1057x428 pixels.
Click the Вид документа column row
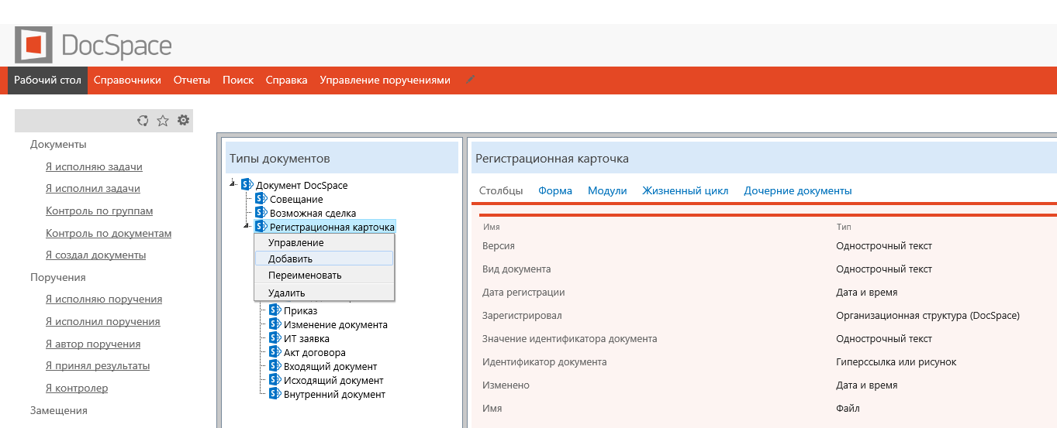[766, 269]
